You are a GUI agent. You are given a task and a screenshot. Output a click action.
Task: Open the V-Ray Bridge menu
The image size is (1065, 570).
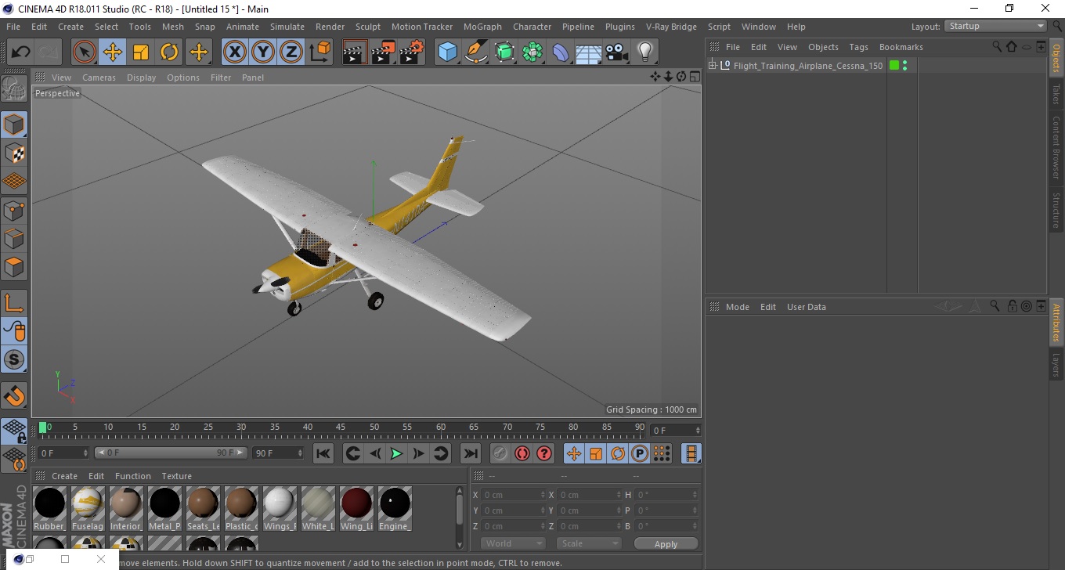671,27
